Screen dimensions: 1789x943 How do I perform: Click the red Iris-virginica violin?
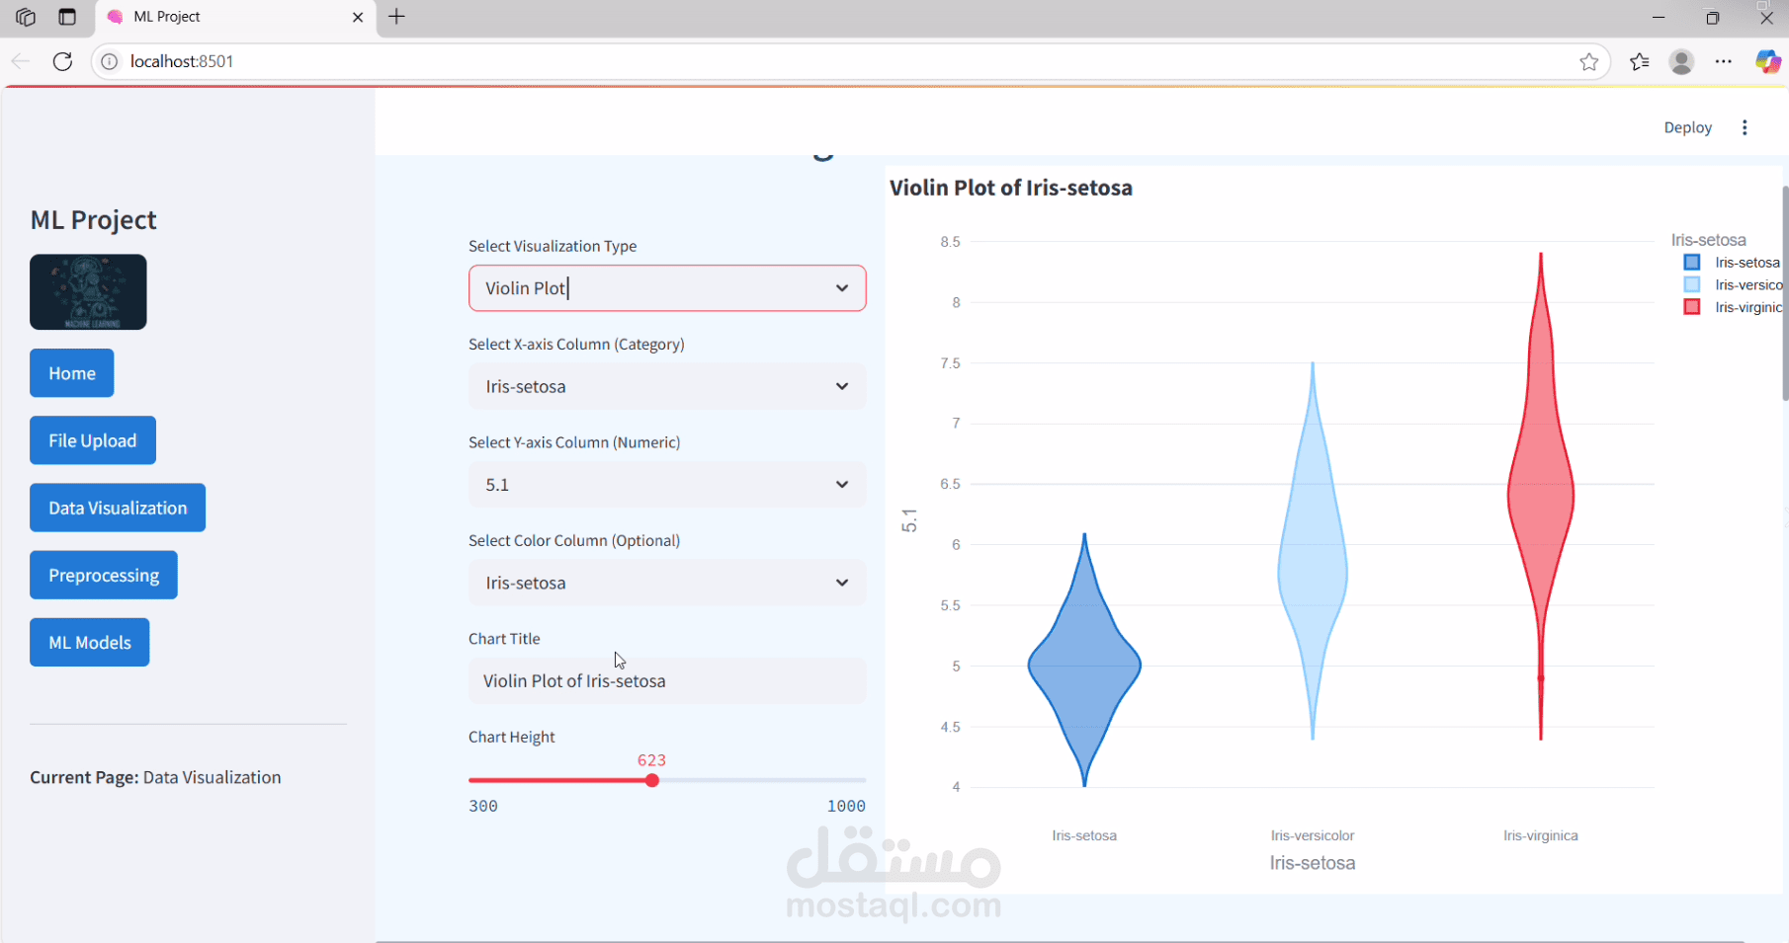[x=1541, y=494]
